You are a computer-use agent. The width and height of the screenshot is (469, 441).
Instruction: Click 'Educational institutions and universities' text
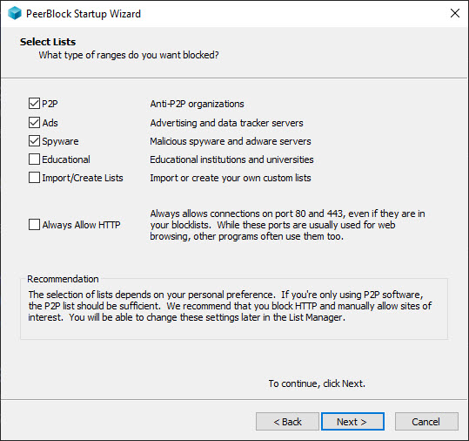pyautogui.click(x=231, y=159)
